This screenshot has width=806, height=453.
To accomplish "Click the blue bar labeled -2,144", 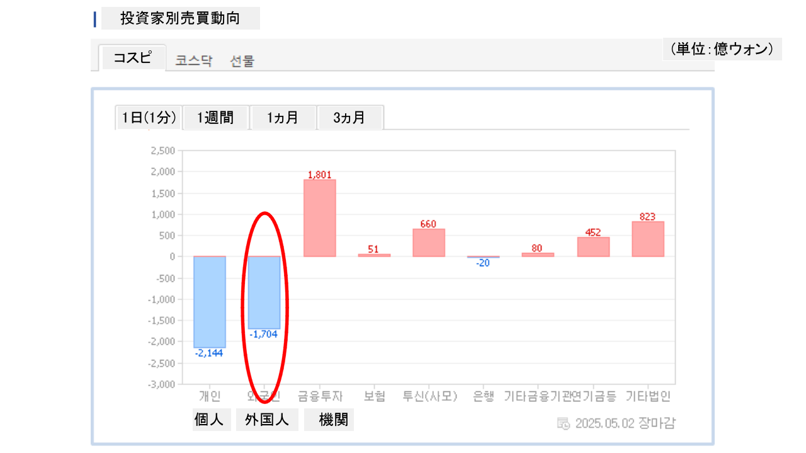I will click(x=210, y=302).
